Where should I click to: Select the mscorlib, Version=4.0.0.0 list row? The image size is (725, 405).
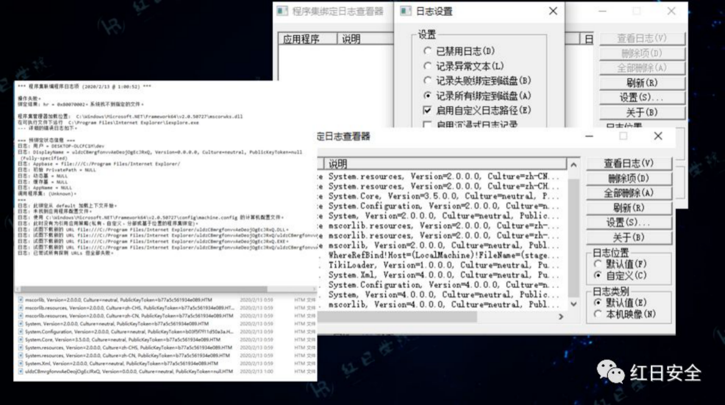(x=443, y=305)
